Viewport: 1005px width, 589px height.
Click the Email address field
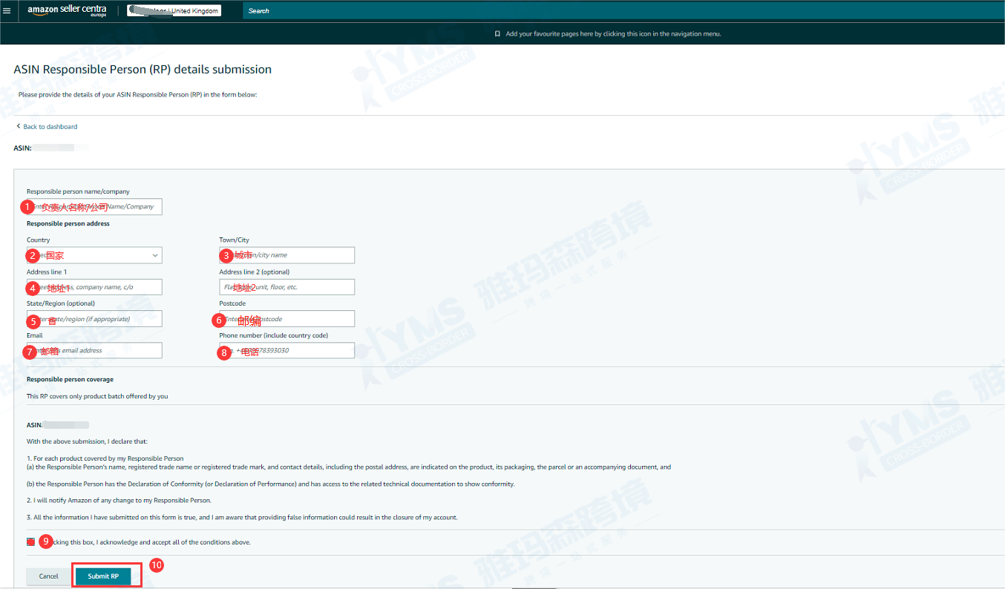click(x=94, y=350)
